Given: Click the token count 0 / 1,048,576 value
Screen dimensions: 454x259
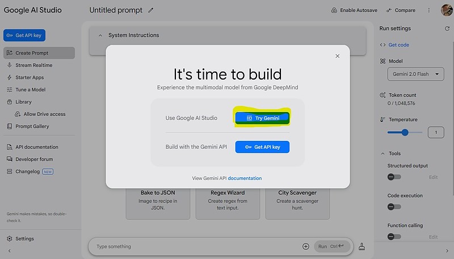Looking at the screenshot, I should click(401, 103).
